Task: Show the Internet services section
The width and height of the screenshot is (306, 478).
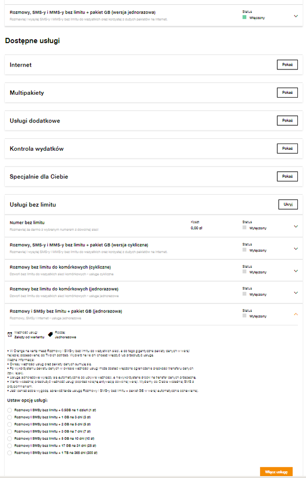Action: pyautogui.click(x=287, y=65)
